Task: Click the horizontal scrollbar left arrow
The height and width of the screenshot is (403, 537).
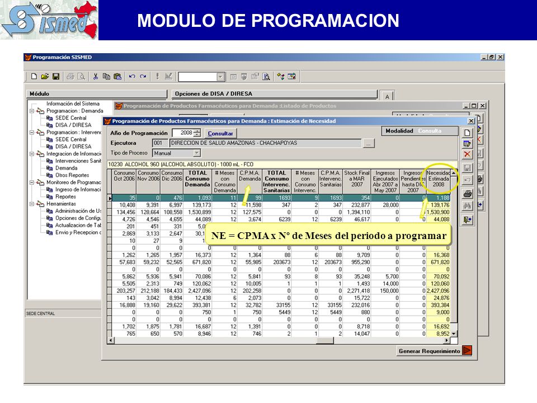Action: click(x=111, y=341)
